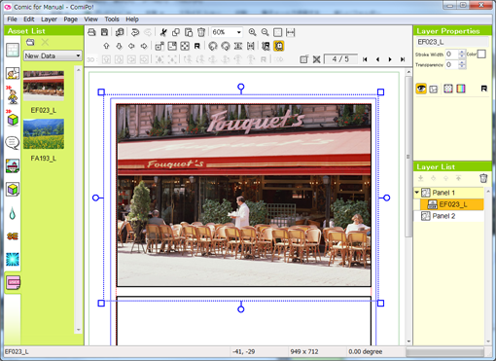Open the Layer menu

click(x=49, y=19)
